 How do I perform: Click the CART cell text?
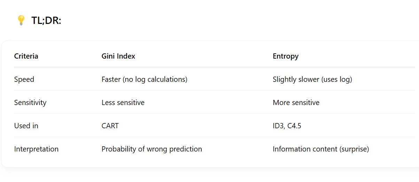point(110,126)
